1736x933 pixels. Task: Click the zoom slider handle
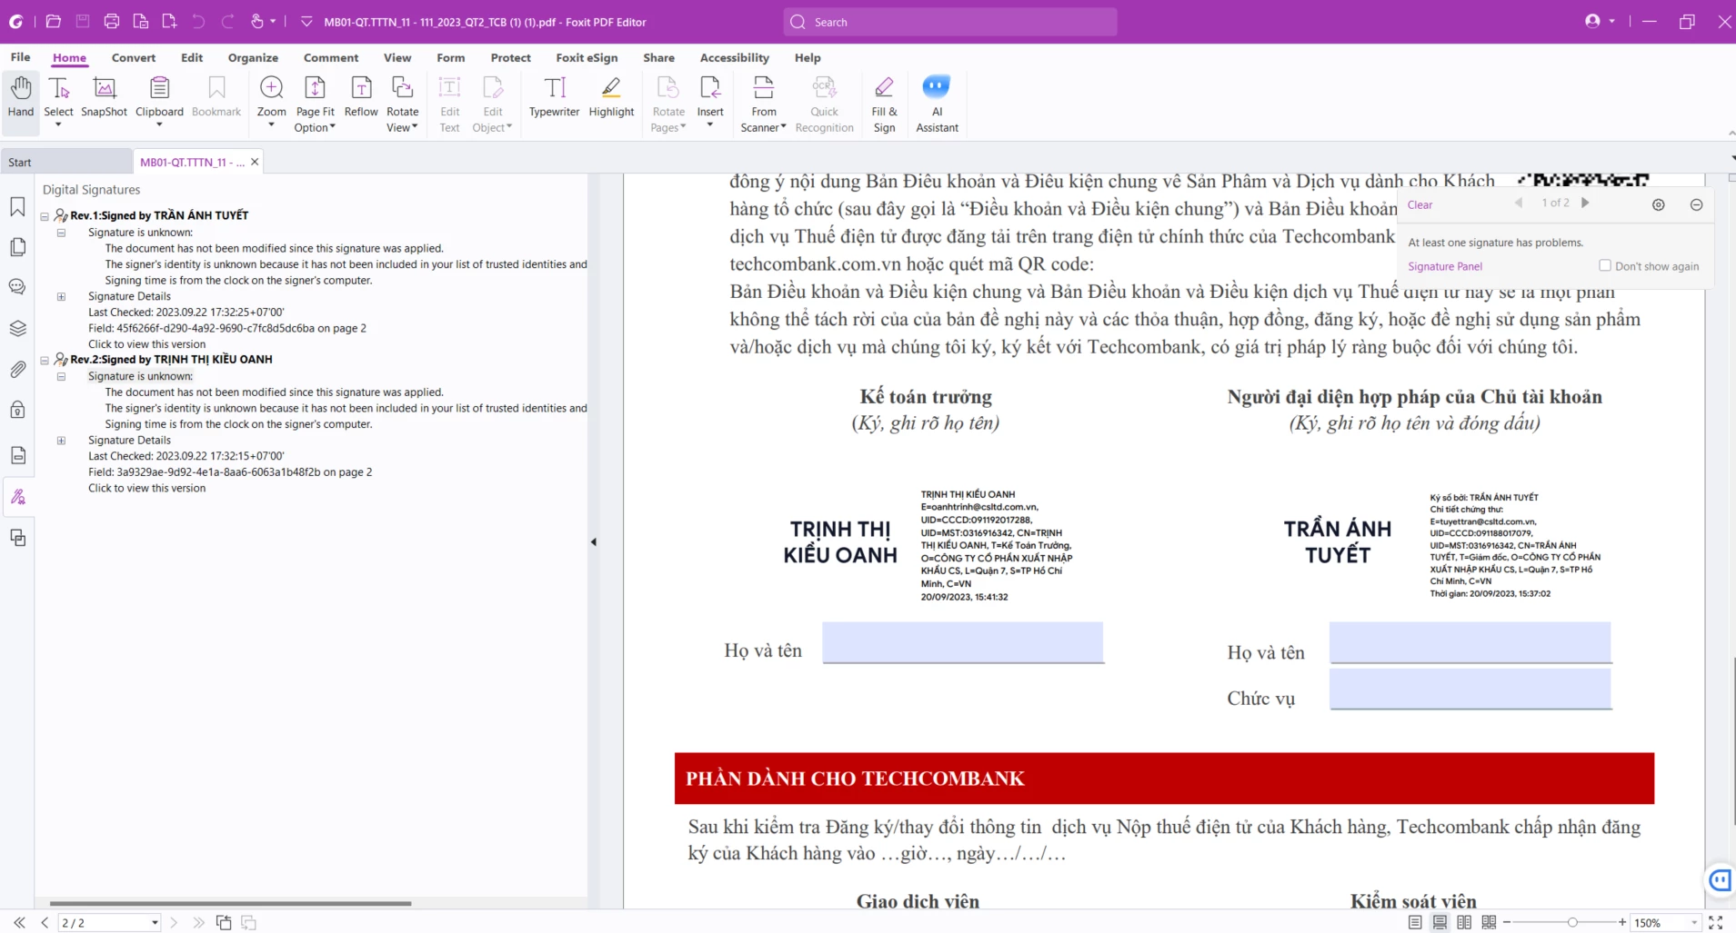click(1571, 922)
